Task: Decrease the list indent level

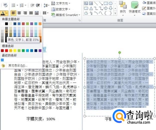Action: tap(32, 5)
